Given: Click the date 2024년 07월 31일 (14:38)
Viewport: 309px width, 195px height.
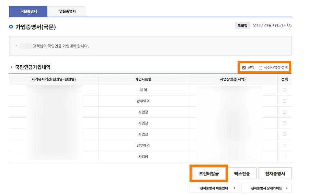Looking at the screenshot, I should 272,26.
